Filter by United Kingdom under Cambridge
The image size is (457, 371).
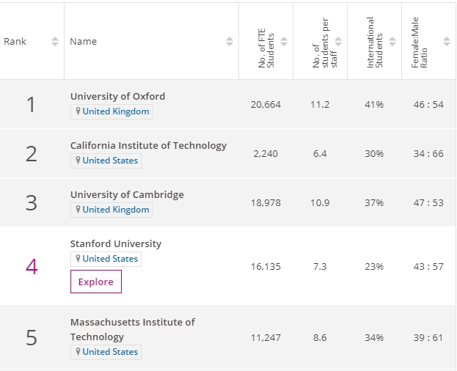(115, 210)
